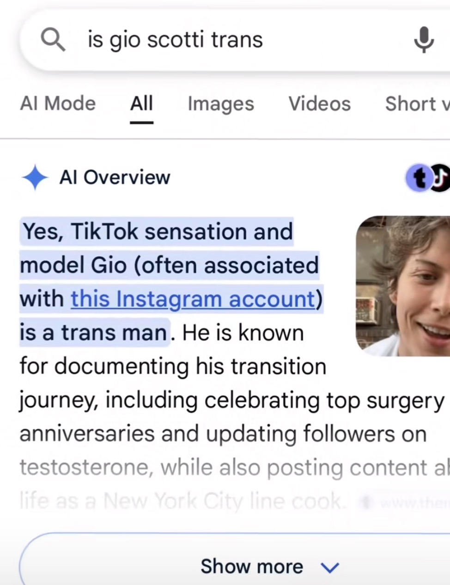Open the Images tab
Screen dimensions: 450x585
pos(221,104)
